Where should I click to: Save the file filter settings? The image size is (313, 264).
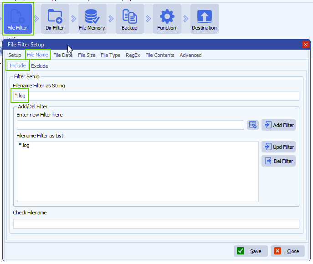pos(251,251)
